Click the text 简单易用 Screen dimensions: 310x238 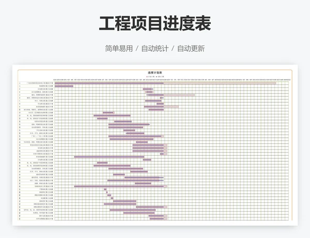click(119, 49)
